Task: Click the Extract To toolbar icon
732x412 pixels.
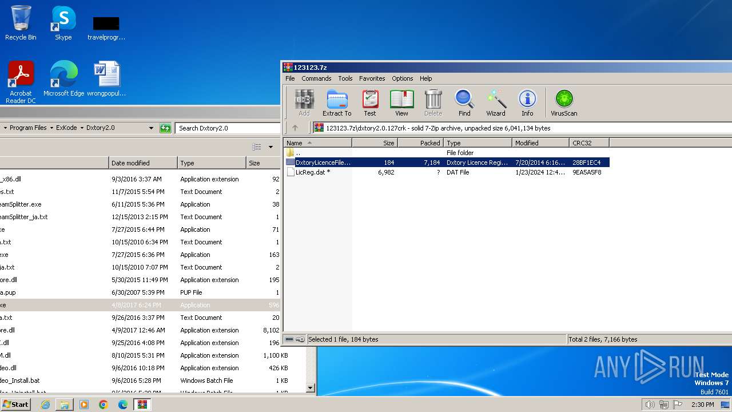Action: pos(337,103)
